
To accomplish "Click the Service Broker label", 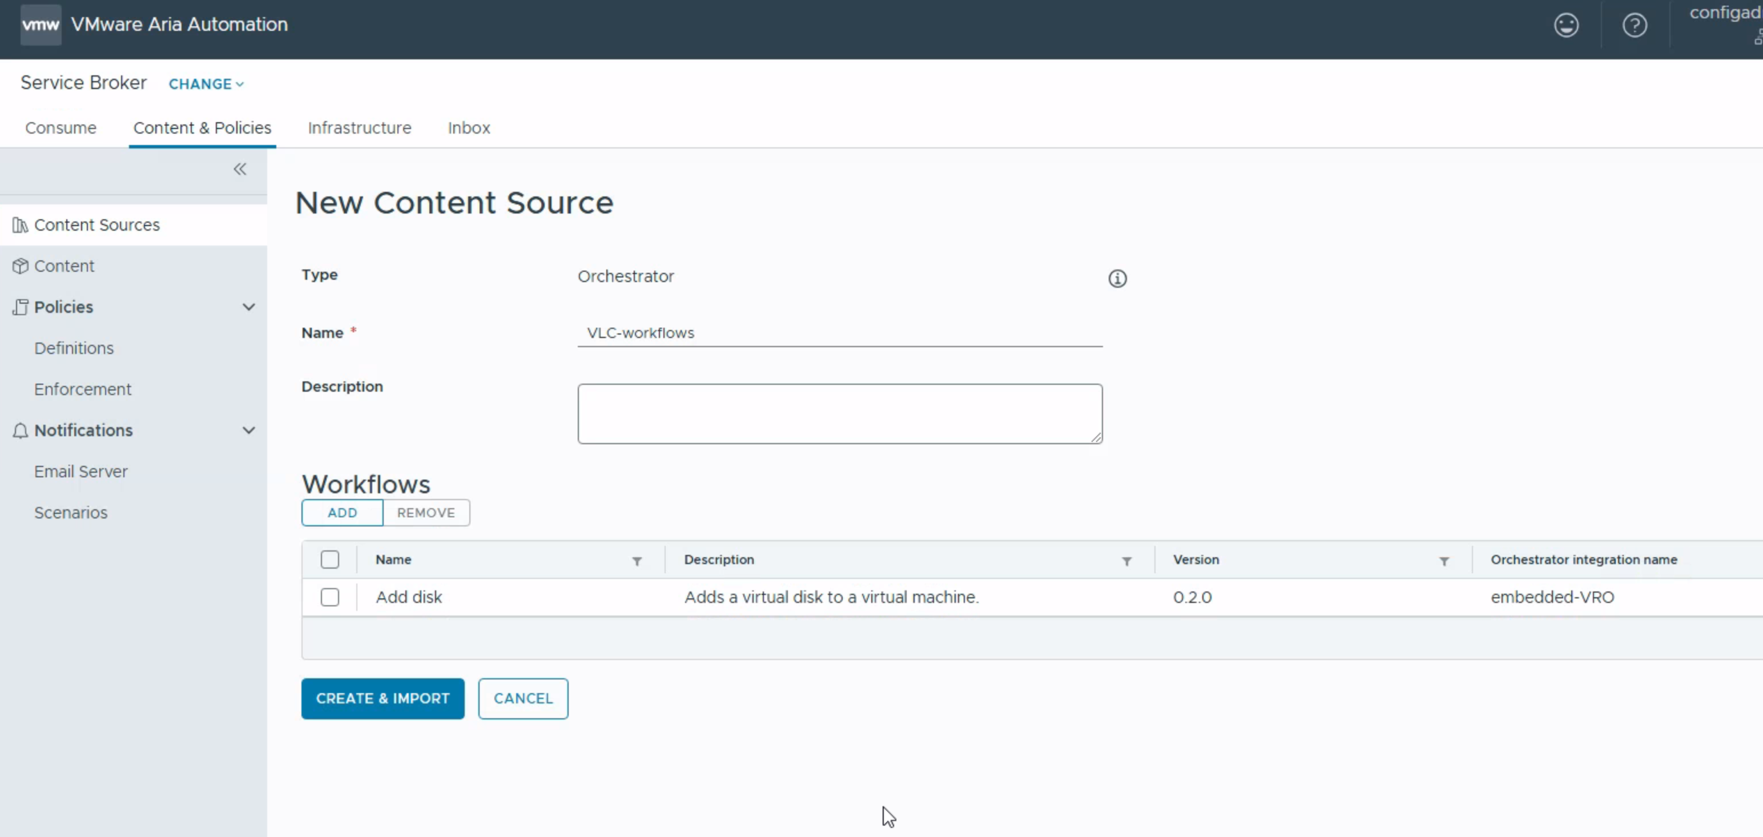I will pos(83,83).
